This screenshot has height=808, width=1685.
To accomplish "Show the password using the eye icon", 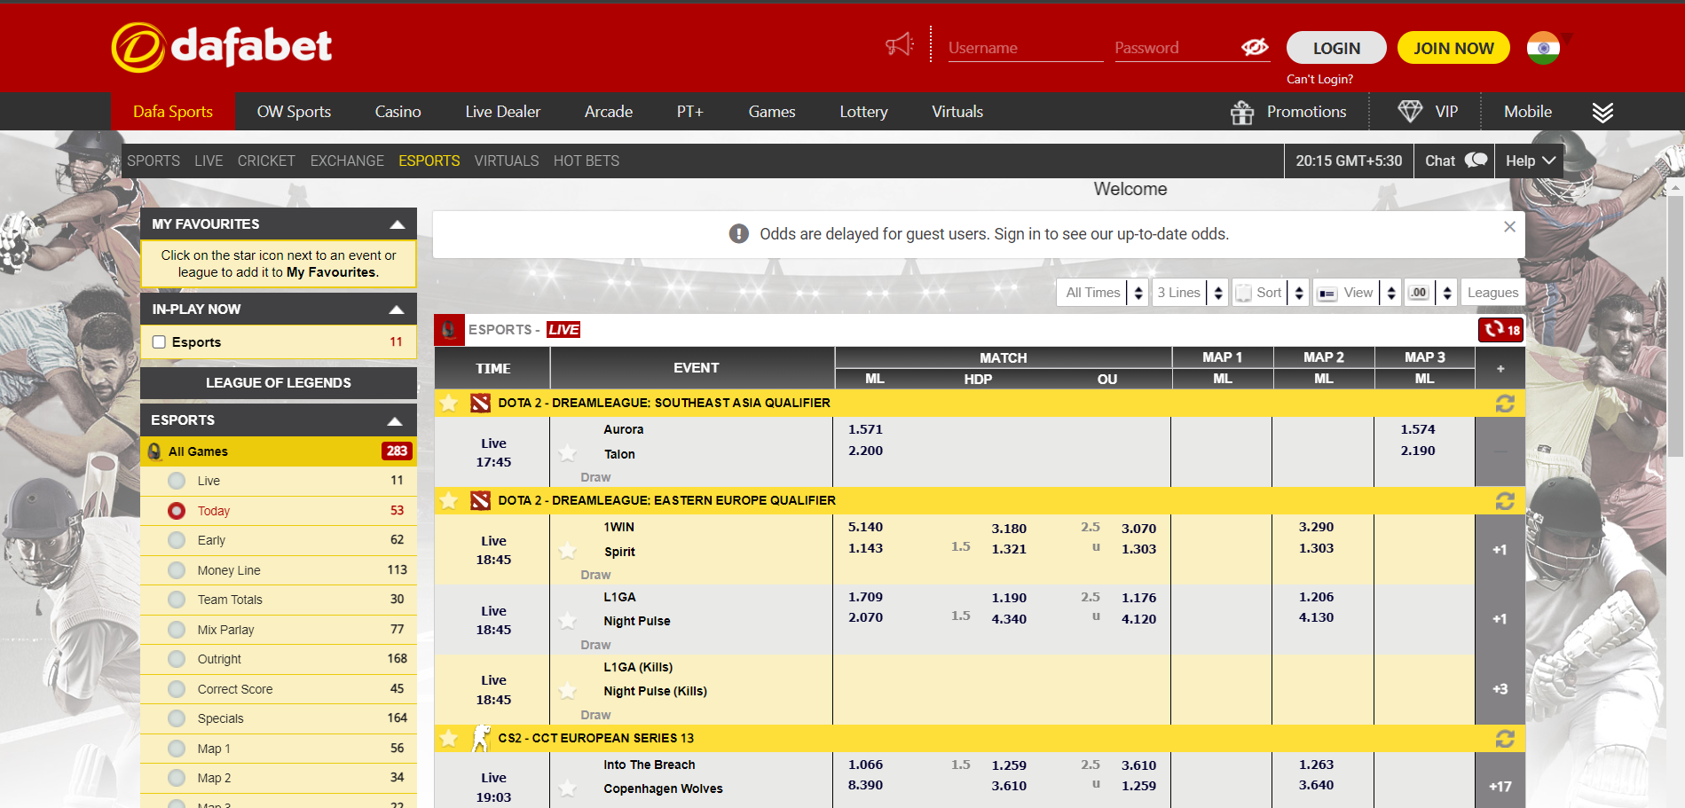I will click(x=1255, y=48).
